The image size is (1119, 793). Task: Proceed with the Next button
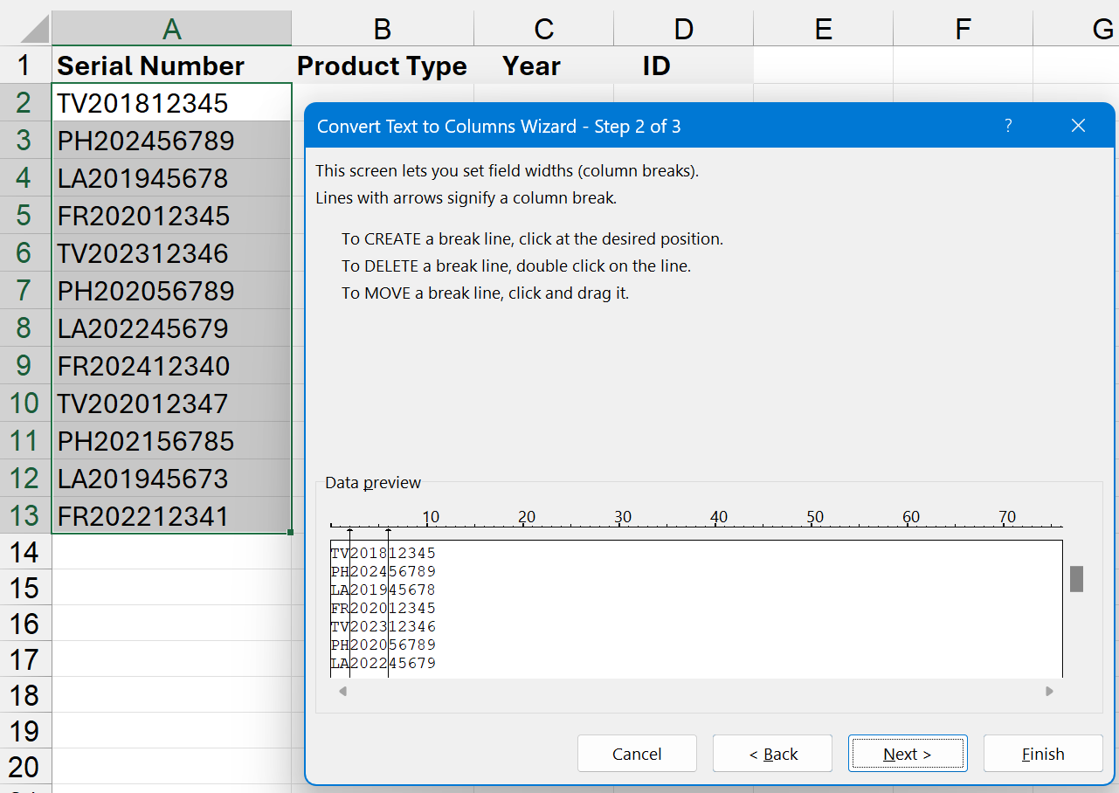click(908, 753)
